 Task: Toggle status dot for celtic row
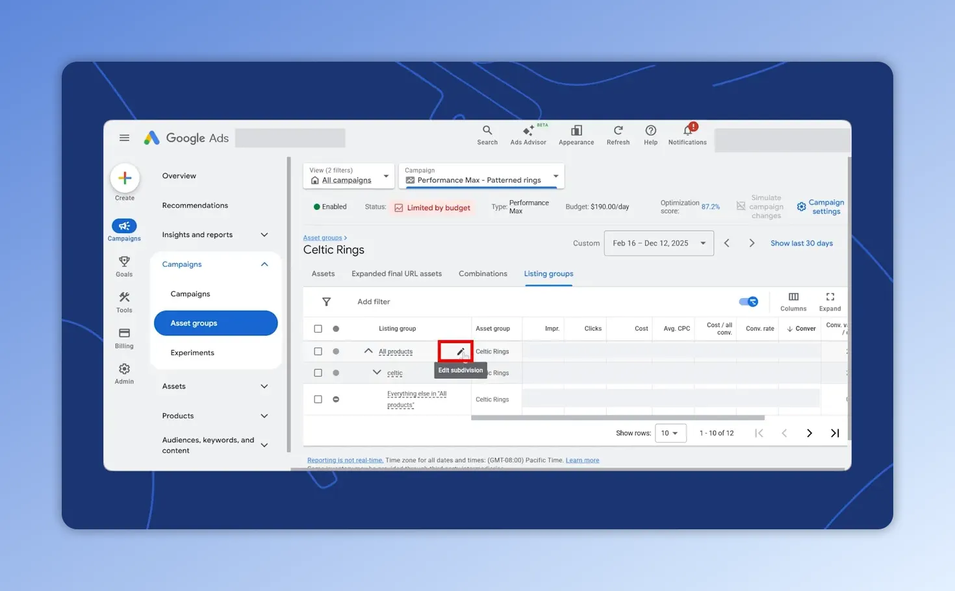[x=336, y=373]
